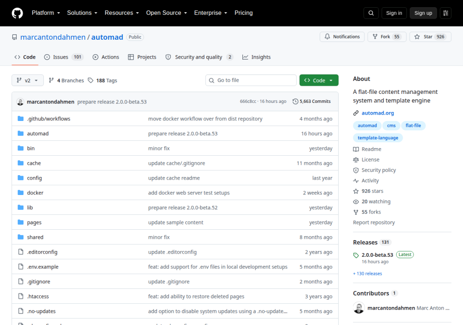Open the .env.example file

43,267
